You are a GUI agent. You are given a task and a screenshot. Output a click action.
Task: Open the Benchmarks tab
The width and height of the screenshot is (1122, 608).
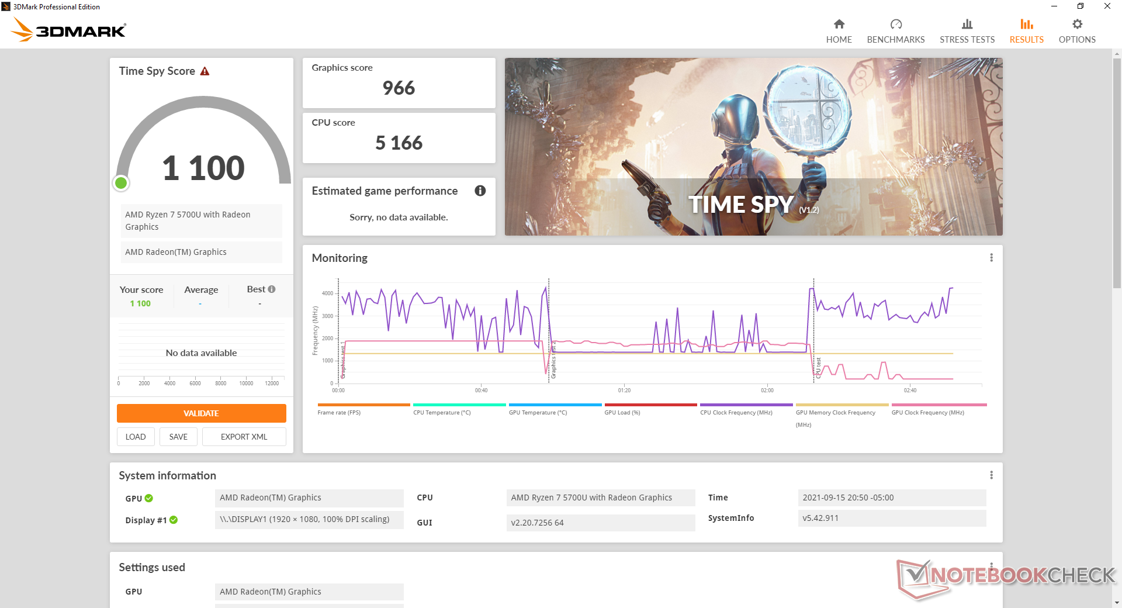895,31
